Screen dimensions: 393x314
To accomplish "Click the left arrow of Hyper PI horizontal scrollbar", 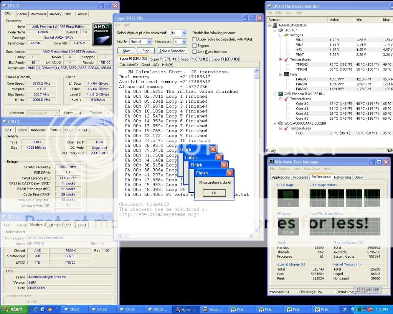I will tap(121, 236).
